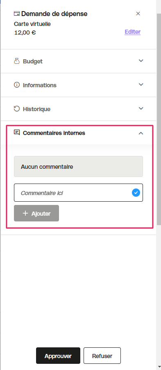
Task: Collapse the Commentaires internes section chevron
Action: coord(141,133)
